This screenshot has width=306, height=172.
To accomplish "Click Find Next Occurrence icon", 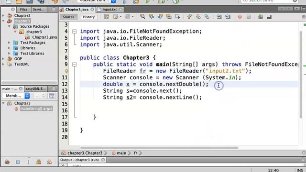I will [x=160, y=17].
